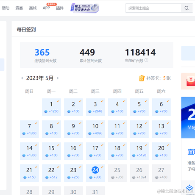
Task: Click the 118414 ore count
Action: click(140, 52)
